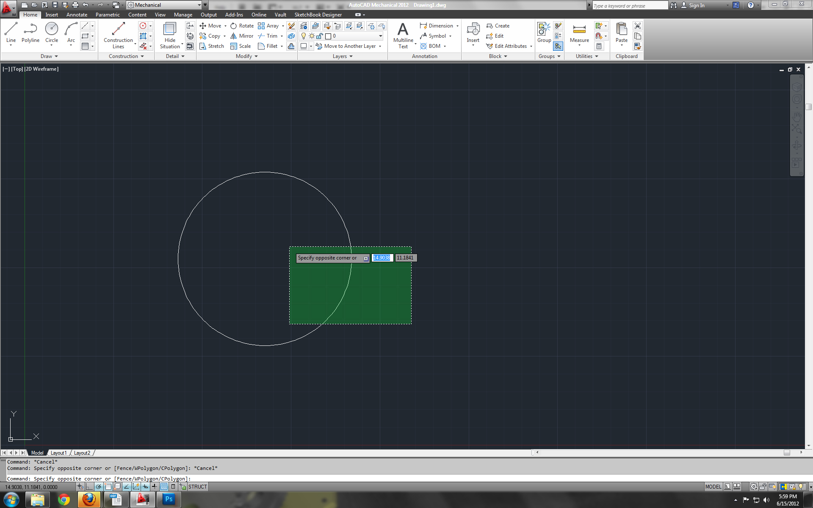813x508 pixels.
Task: Click the Scale tool
Action: click(241, 46)
